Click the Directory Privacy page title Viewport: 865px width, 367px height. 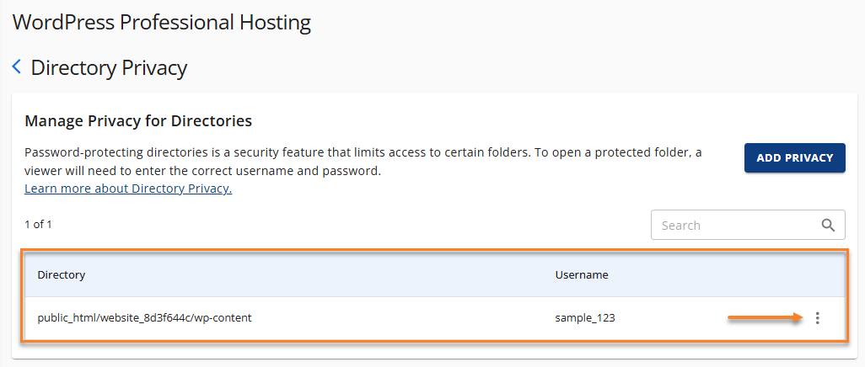pyautogui.click(x=109, y=67)
